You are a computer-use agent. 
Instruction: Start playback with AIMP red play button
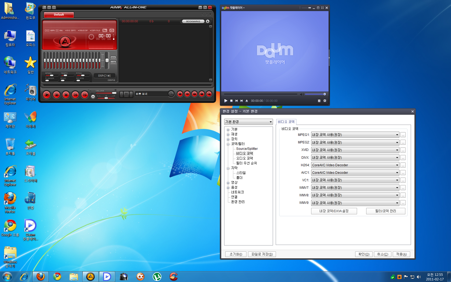point(47,95)
